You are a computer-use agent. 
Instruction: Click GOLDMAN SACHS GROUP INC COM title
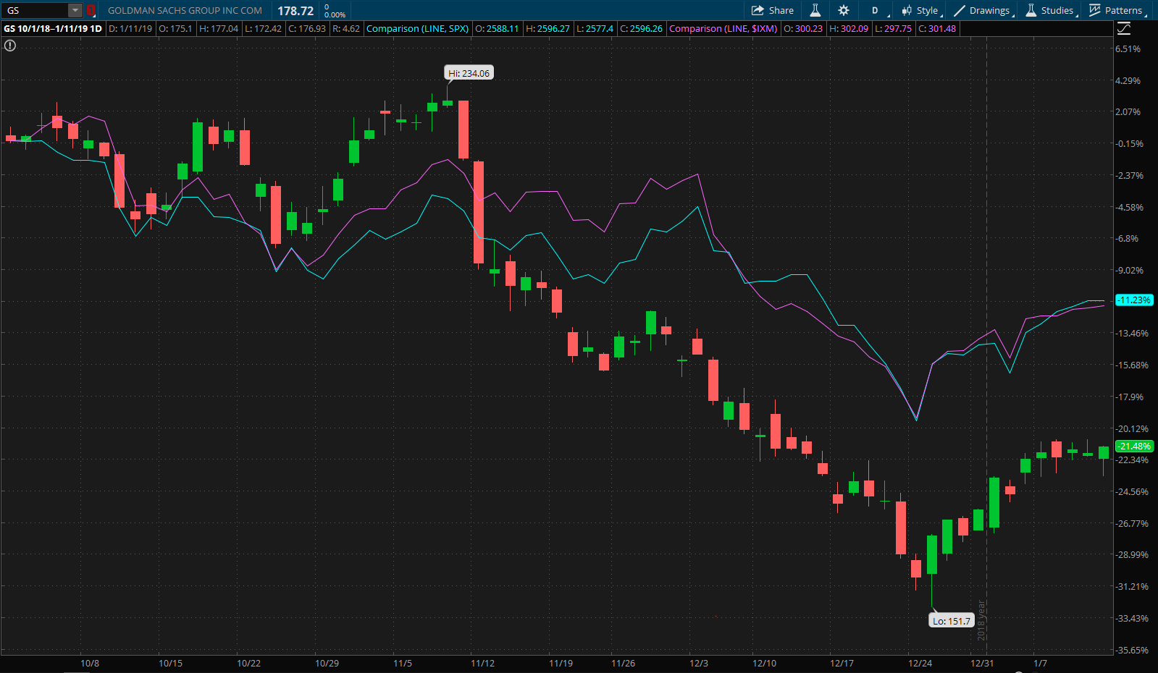point(185,11)
